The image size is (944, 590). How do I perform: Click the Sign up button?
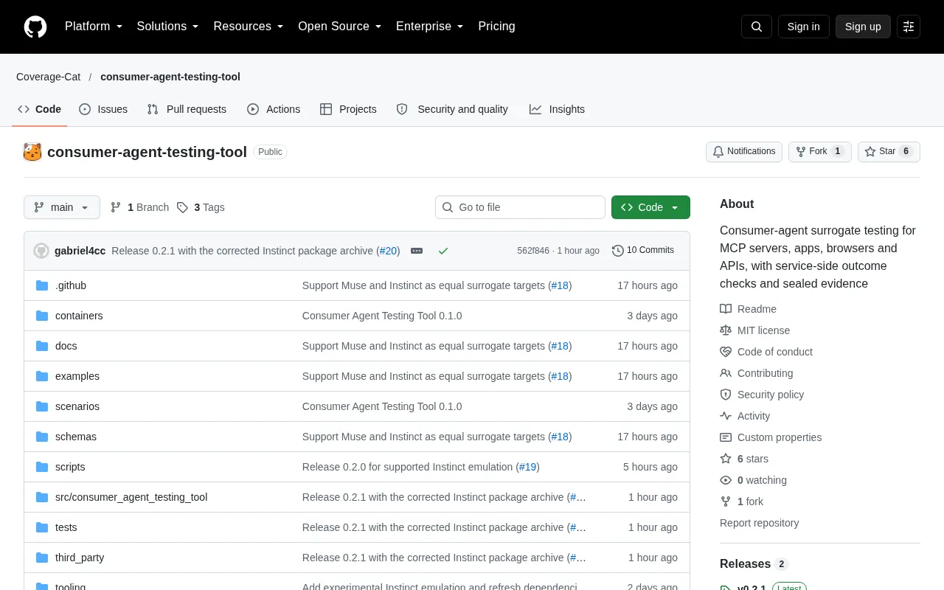pyautogui.click(x=863, y=27)
